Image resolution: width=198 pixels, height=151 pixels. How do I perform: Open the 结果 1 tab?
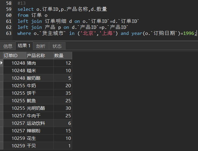point(24,46)
